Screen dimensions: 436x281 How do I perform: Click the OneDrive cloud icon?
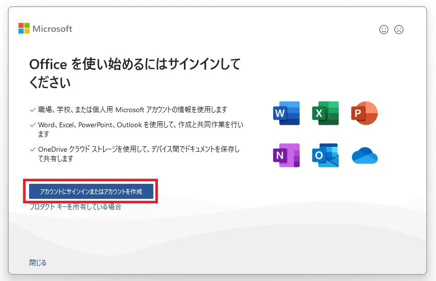(364, 156)
